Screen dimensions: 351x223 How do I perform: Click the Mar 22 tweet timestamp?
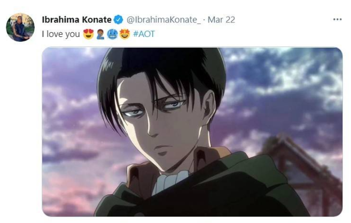[x=221, y=20]
